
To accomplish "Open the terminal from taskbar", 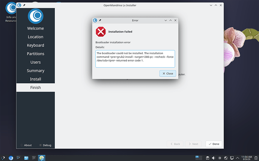I will coord(34,158).
